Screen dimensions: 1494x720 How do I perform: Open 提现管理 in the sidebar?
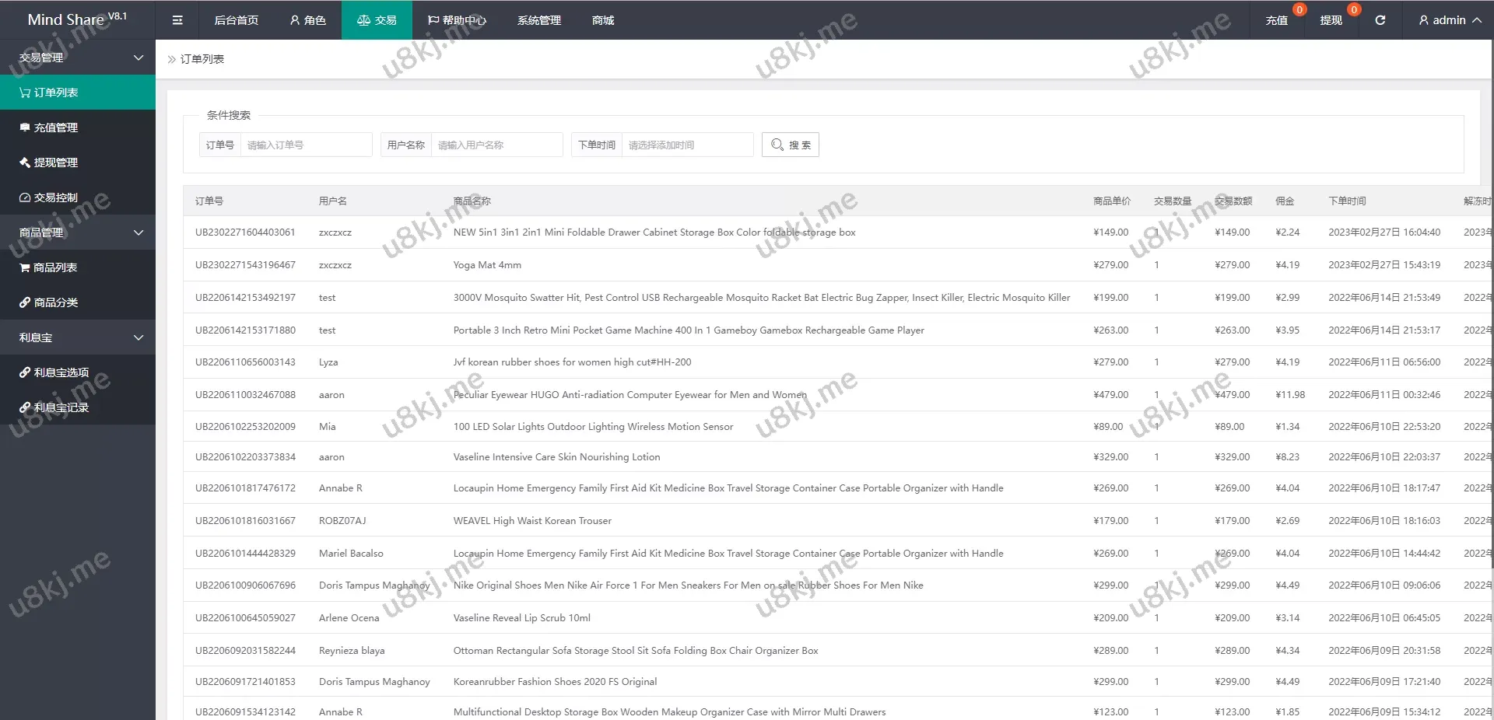click(55, 163)
